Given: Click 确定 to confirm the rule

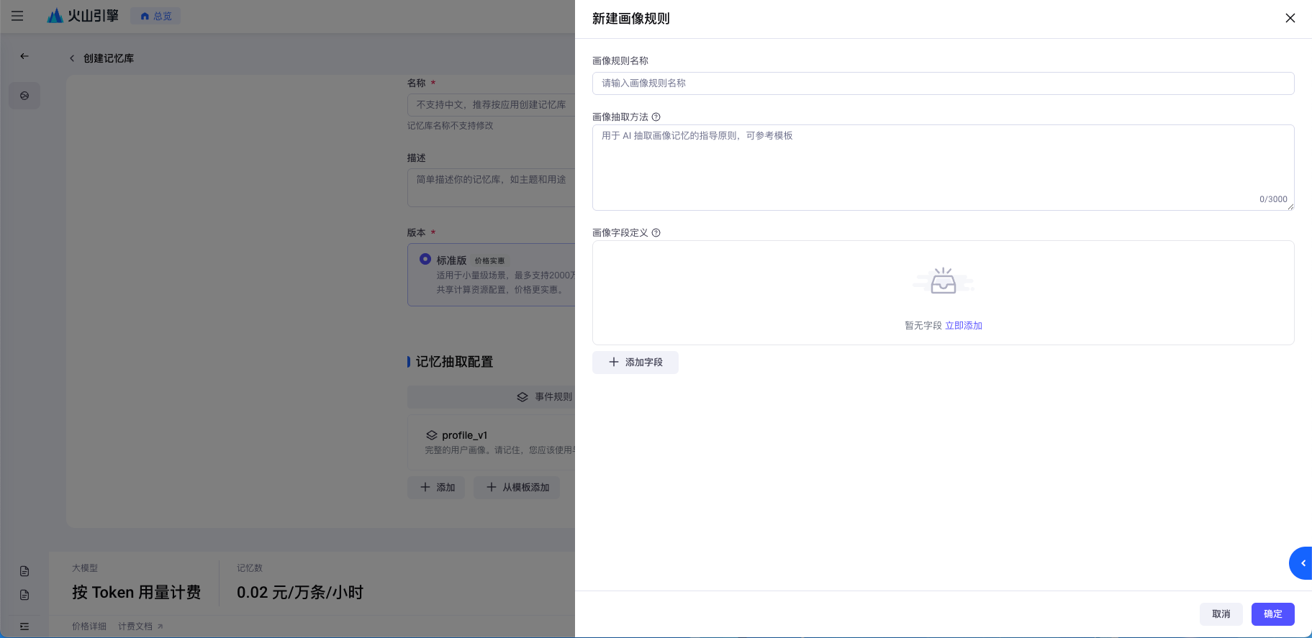Looking at the screenshot, I should pos(1272,614).
